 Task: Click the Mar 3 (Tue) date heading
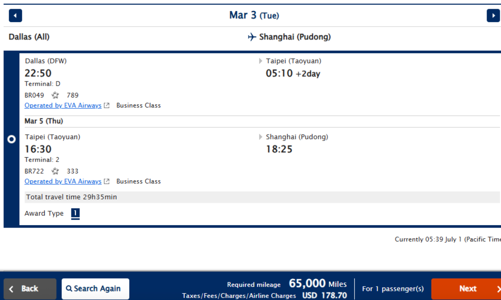(254, 15)
